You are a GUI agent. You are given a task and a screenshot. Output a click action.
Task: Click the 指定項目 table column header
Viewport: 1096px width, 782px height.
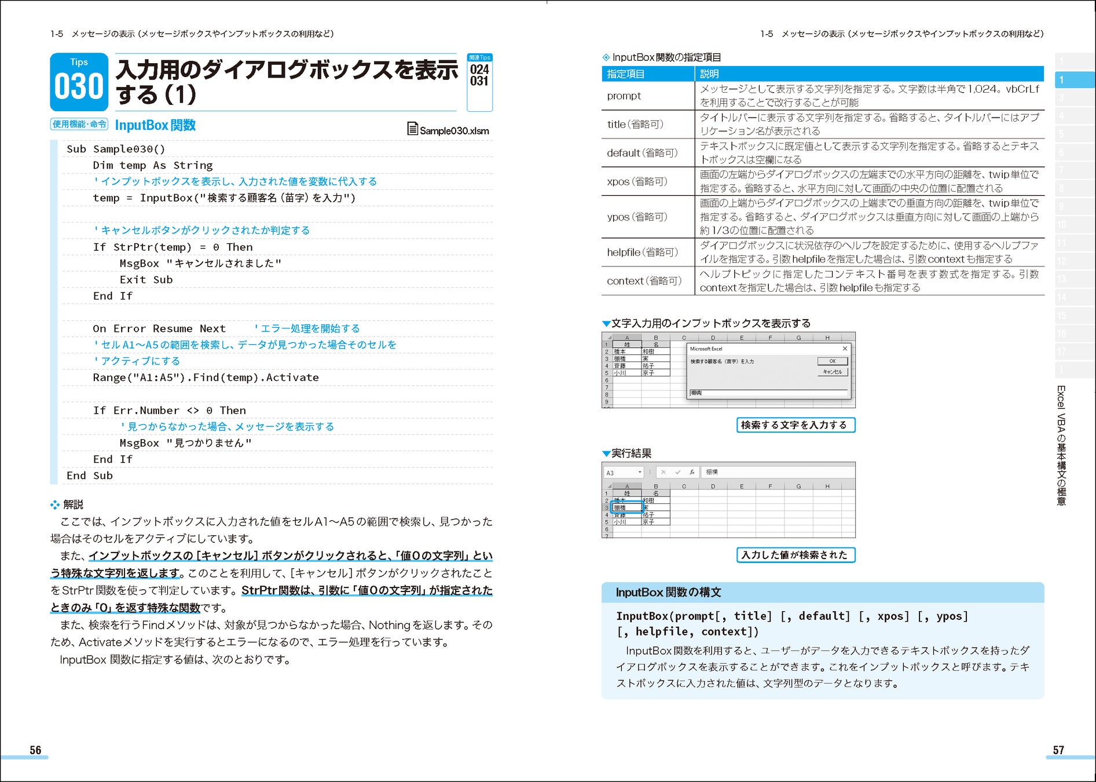coord(648,74)
